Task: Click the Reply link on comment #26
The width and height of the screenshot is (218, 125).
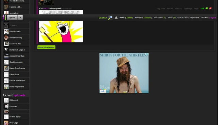Action: click(x=196, y=9)
